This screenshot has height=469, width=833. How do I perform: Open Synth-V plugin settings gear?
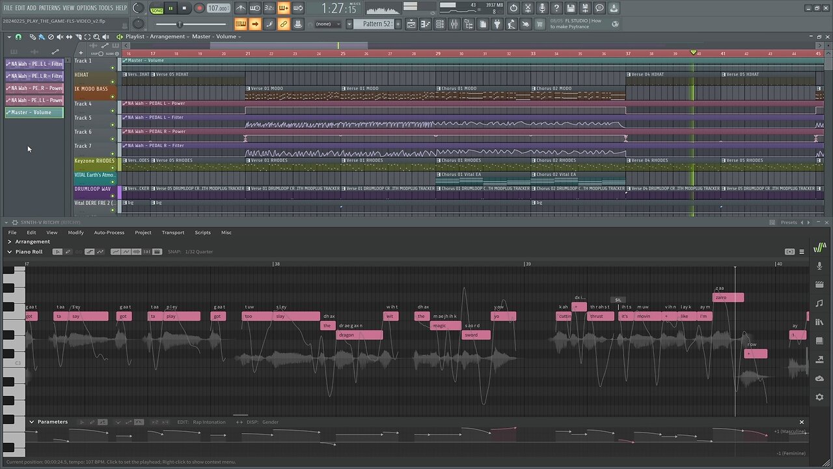coord(15,223)
